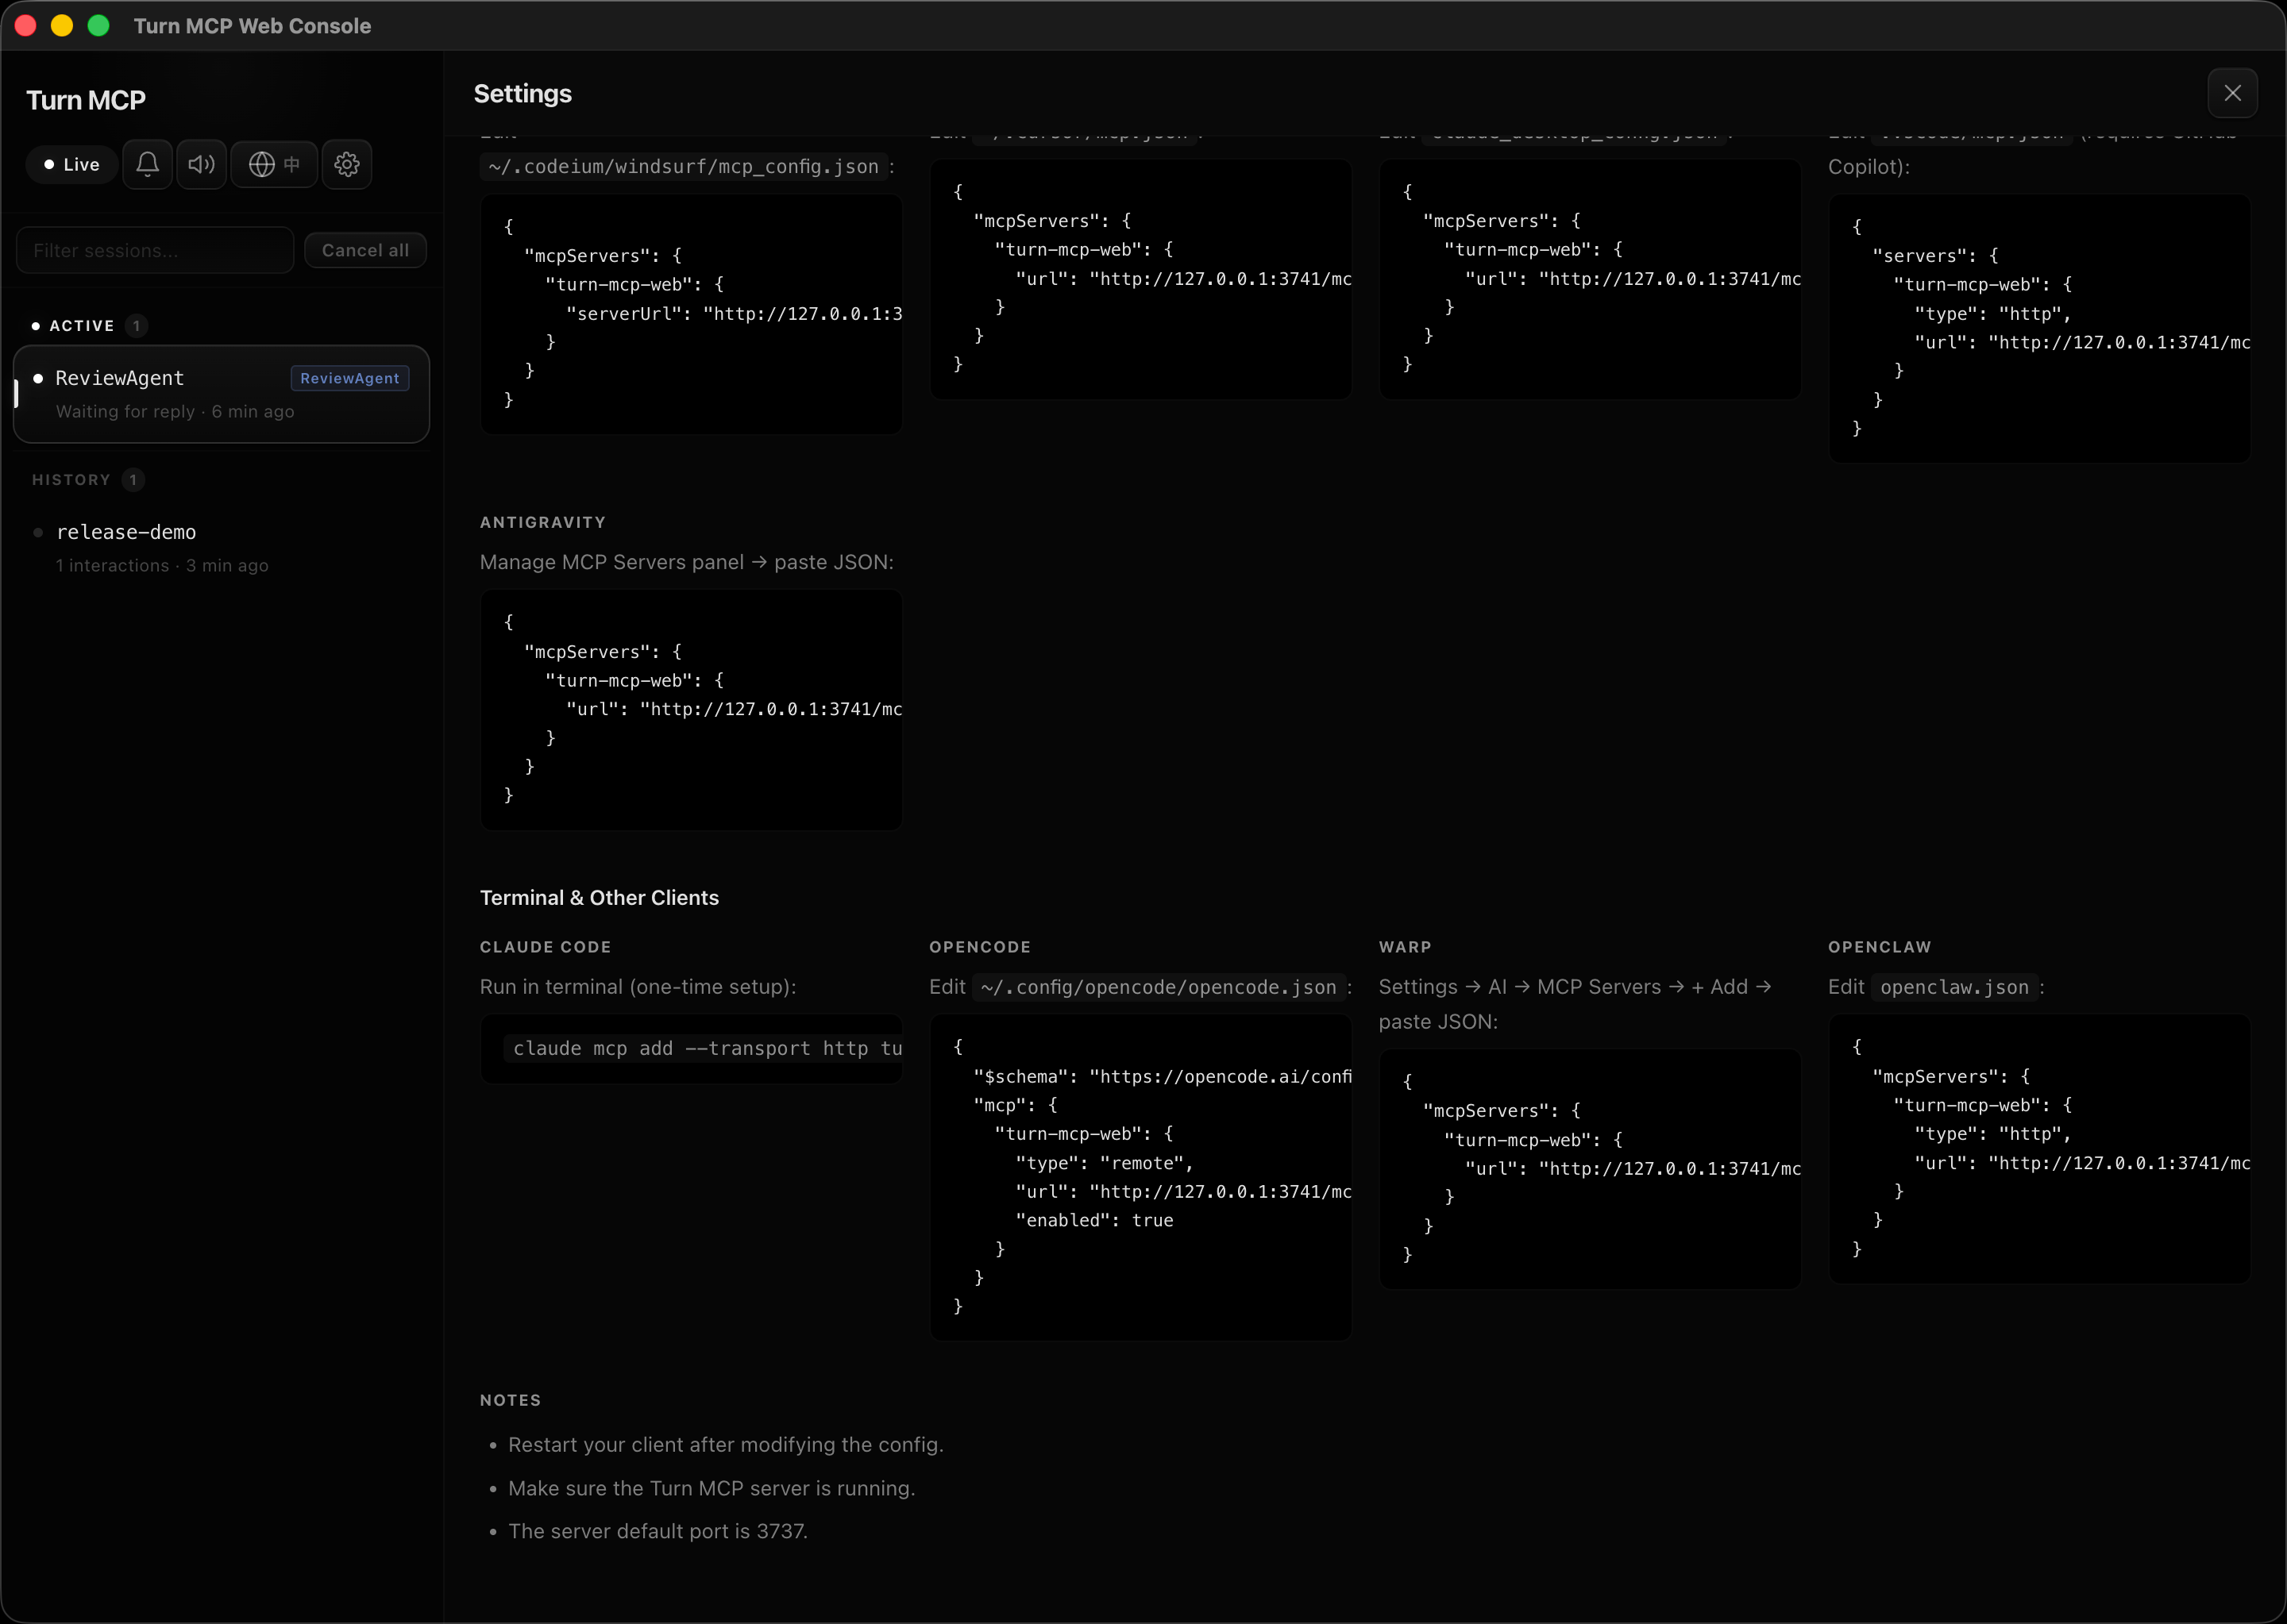Click the notification bell icon
The height and width of the screenshot is (1624, 2287).
click(x=147, y=164)
